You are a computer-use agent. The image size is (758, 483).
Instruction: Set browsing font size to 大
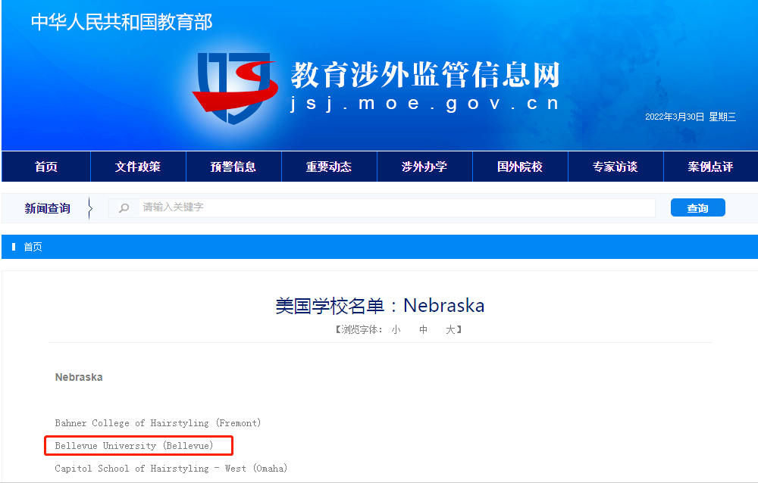coord(450,329)
